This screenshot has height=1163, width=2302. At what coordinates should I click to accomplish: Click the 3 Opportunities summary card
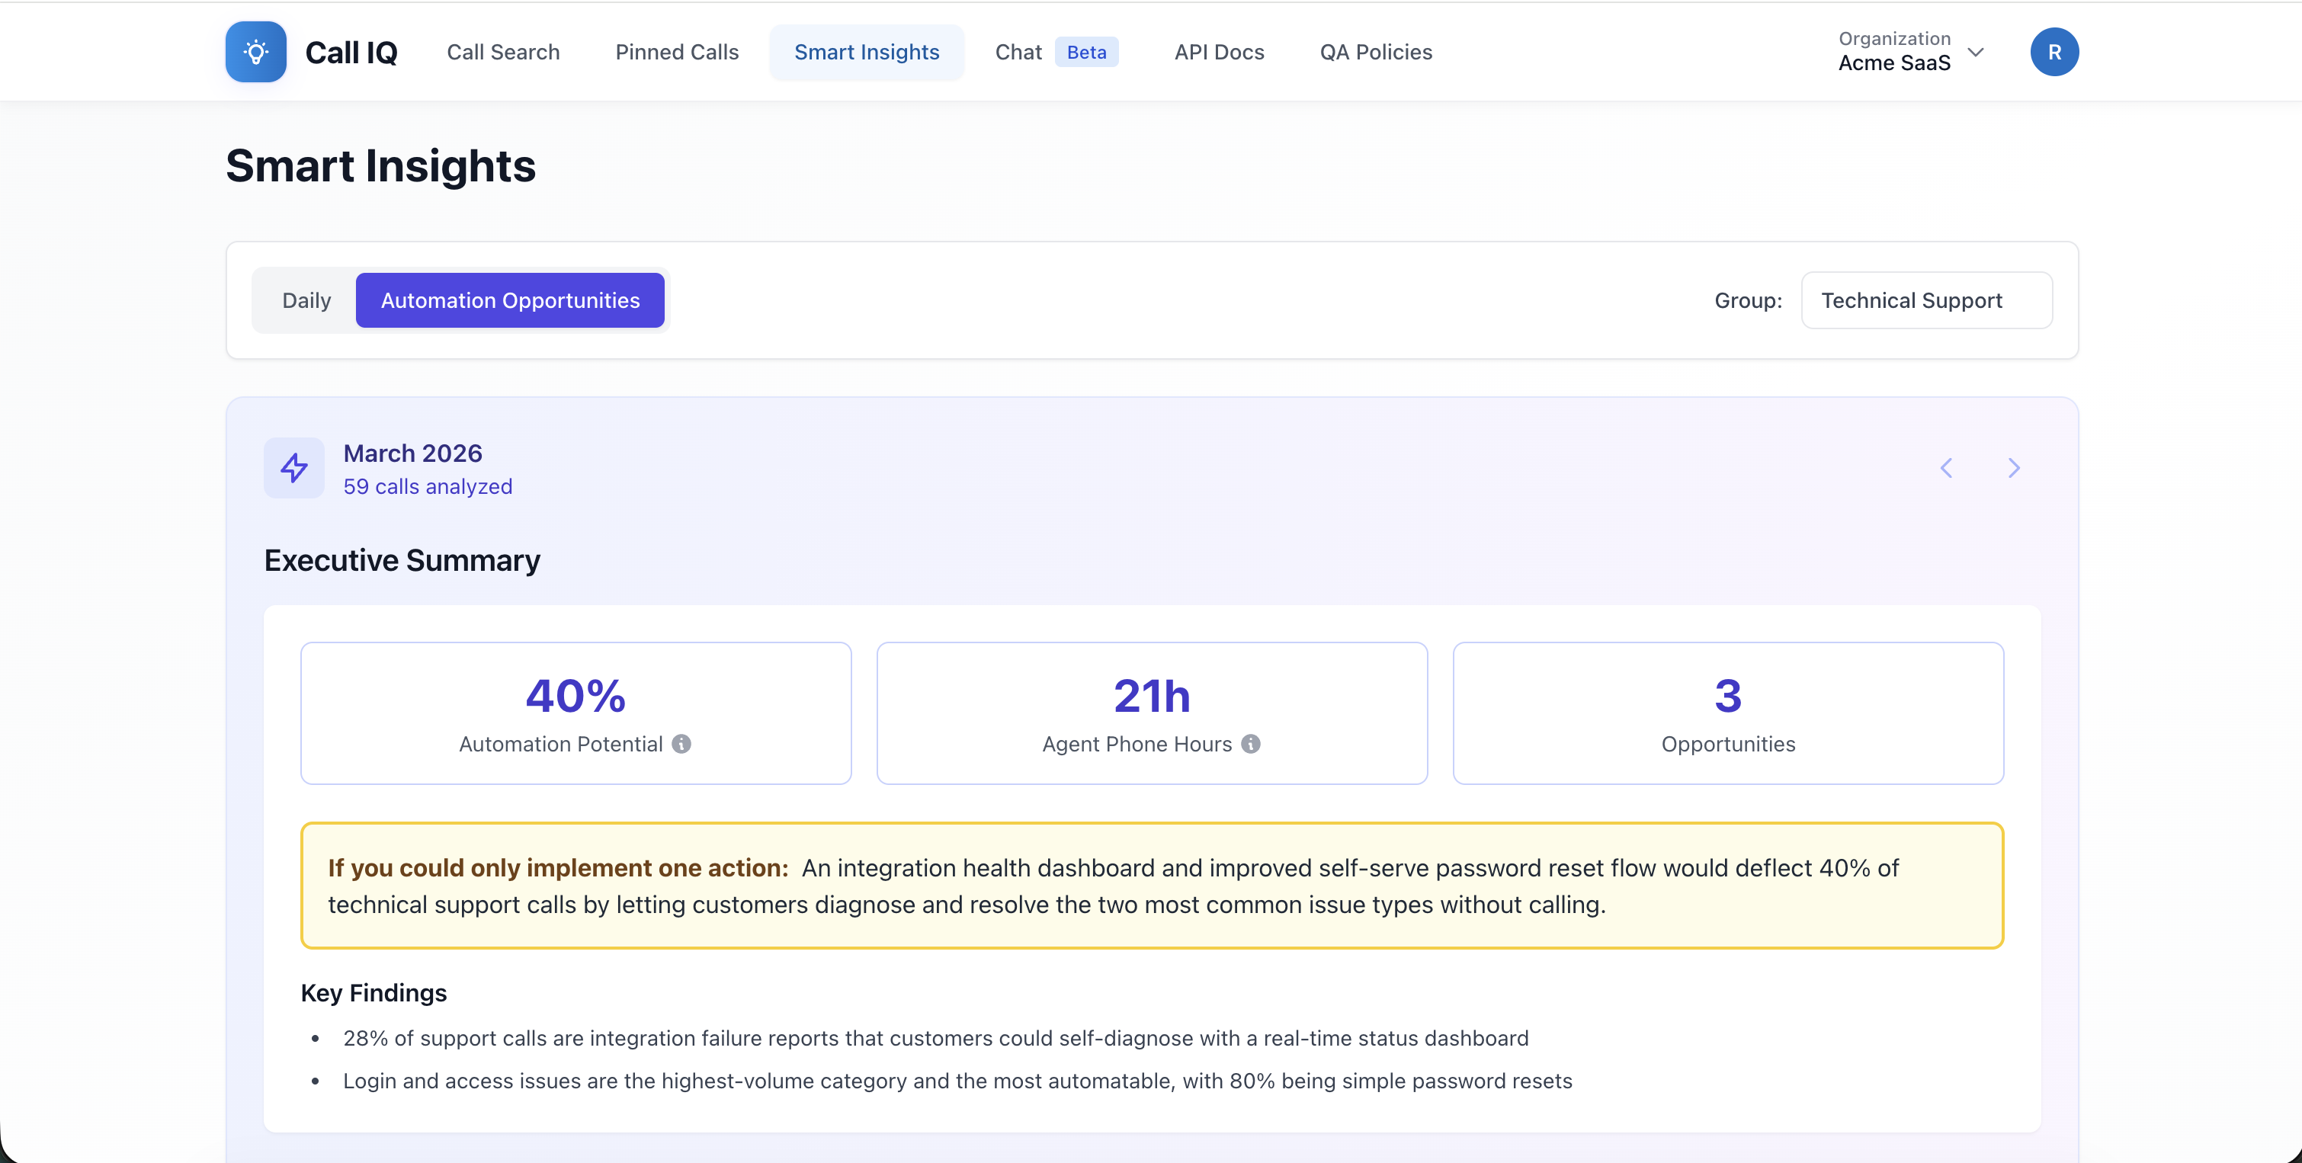(x=1727, y=713)
